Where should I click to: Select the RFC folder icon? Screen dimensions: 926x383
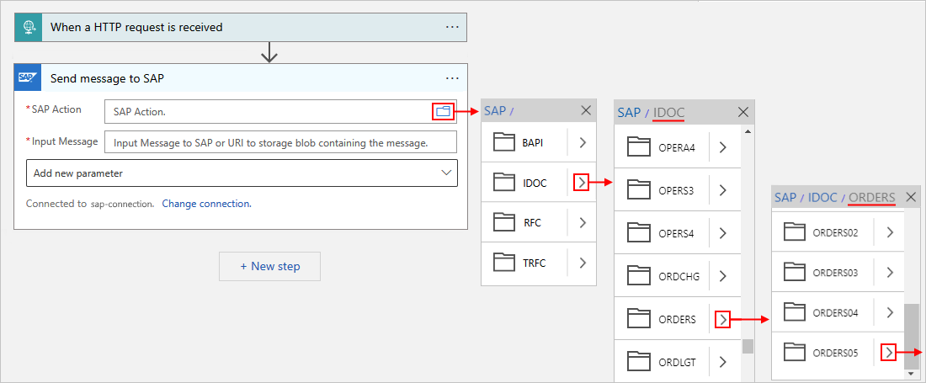click(x=505, y=222)
